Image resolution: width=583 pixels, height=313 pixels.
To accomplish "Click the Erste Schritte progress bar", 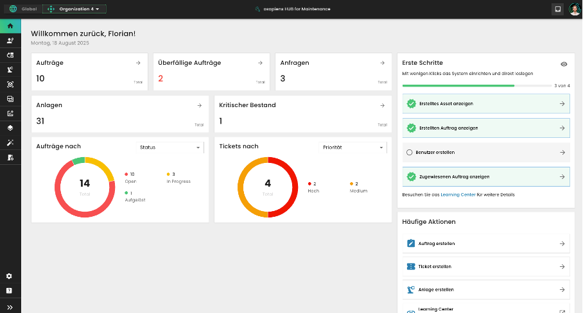I will click(477, 85).
